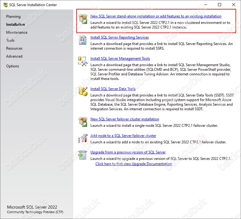
Task: Launch New SQL Server stand-alone installation link
Action: pyautogui.click(x=156, y=16)
